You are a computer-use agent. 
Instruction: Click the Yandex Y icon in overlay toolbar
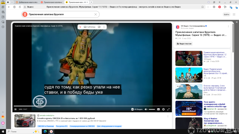(80, 27)
